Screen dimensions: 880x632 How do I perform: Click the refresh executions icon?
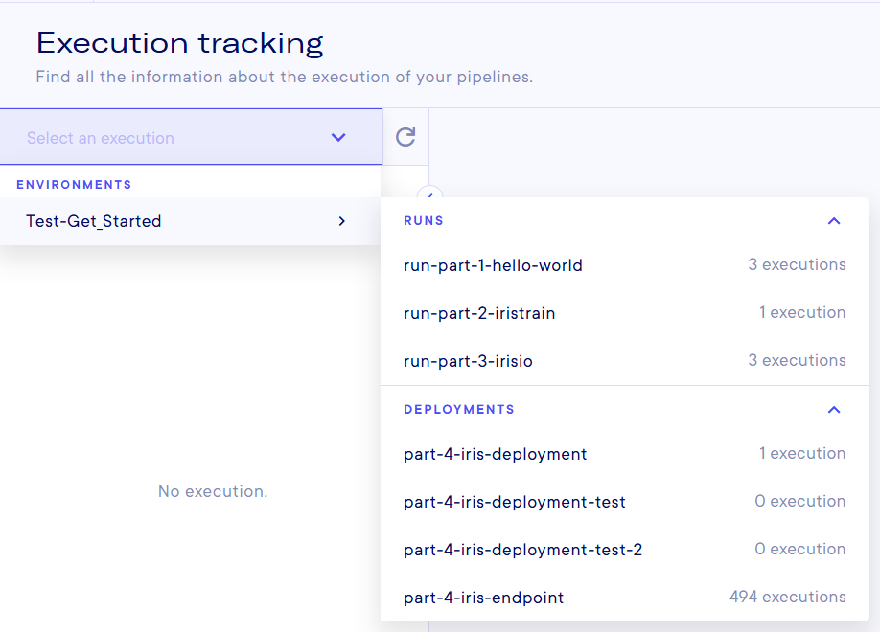(405, 137)
